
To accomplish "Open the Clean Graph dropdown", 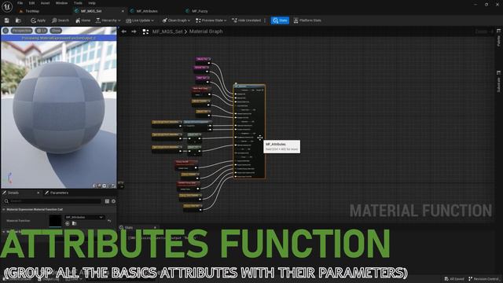I will (176, 20).
